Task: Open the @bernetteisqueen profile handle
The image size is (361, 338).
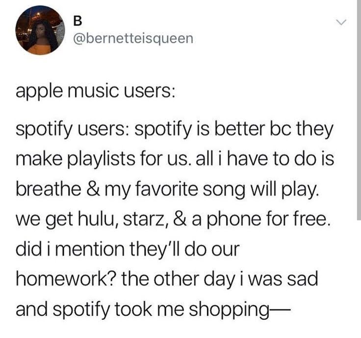Action: (x=133, y=38)
